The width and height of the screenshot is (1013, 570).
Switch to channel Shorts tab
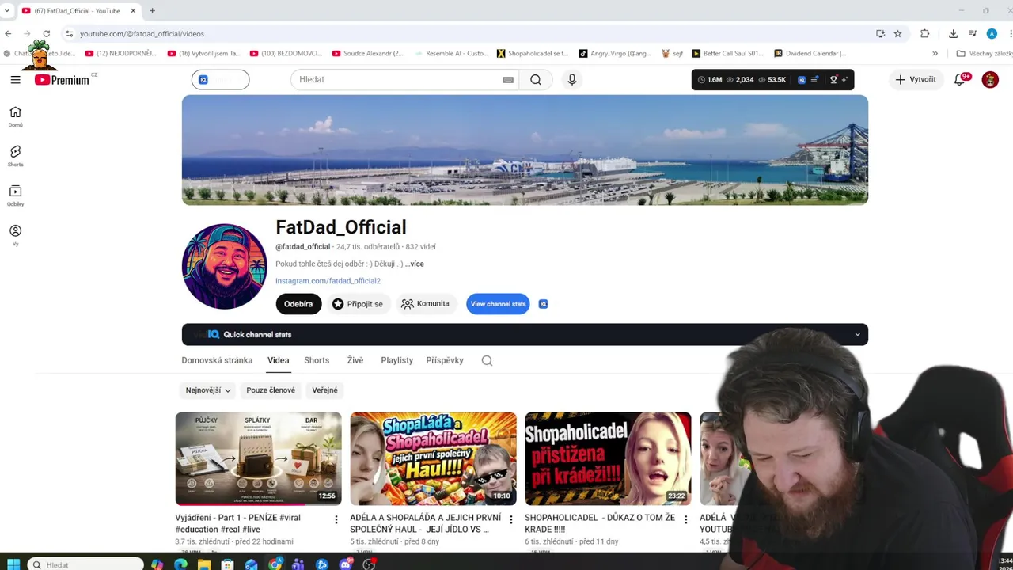[317, 360]
